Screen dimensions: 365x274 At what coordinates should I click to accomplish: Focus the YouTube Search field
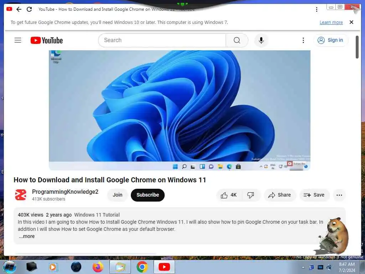[x=162, y=40]
